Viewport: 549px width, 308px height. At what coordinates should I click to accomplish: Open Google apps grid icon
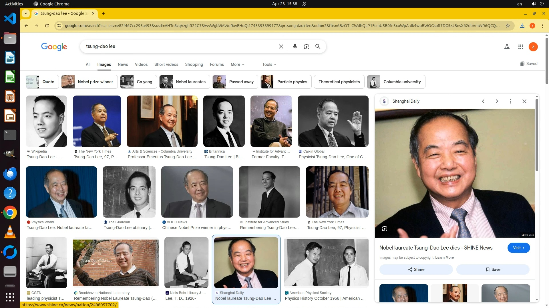(520, 47)
